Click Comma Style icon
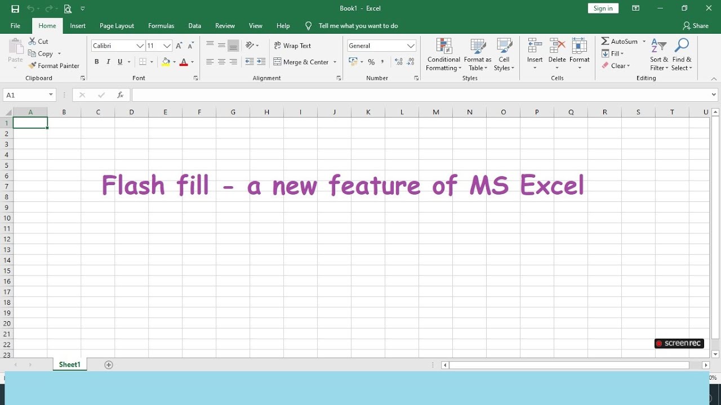 382,62
